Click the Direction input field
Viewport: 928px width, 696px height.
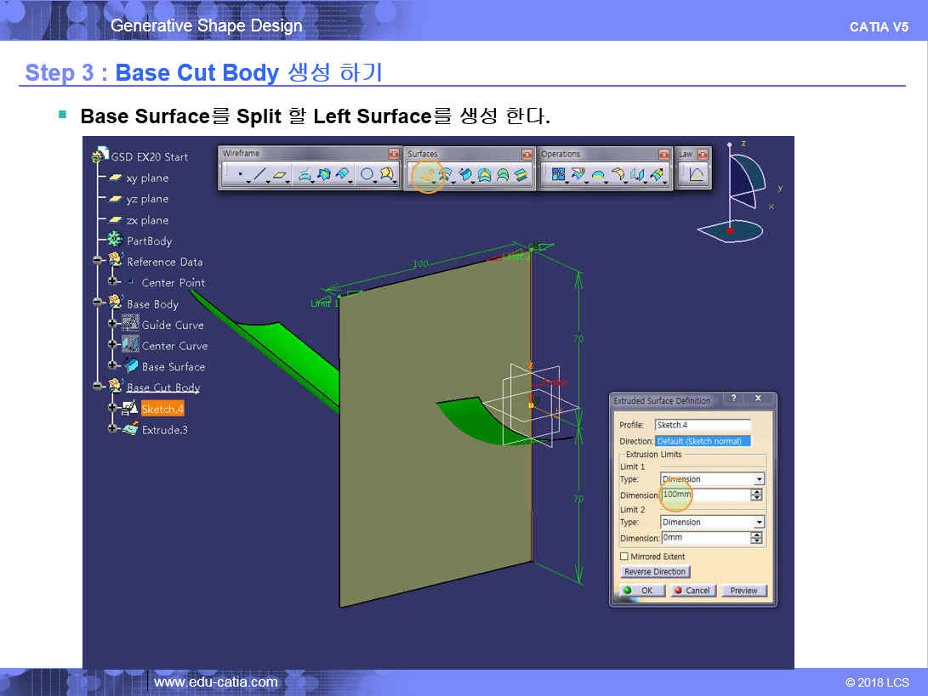(703, 441)
